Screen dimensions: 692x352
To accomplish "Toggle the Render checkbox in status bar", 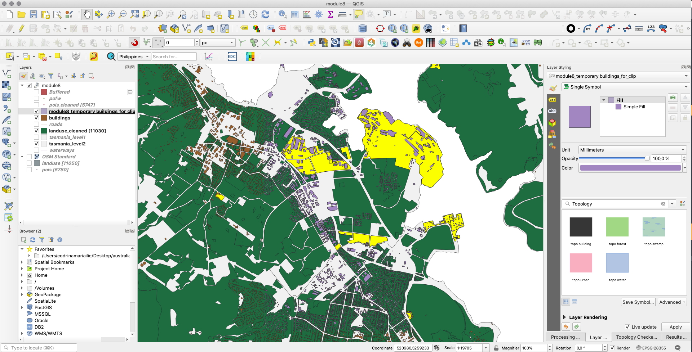I will 612,348.
